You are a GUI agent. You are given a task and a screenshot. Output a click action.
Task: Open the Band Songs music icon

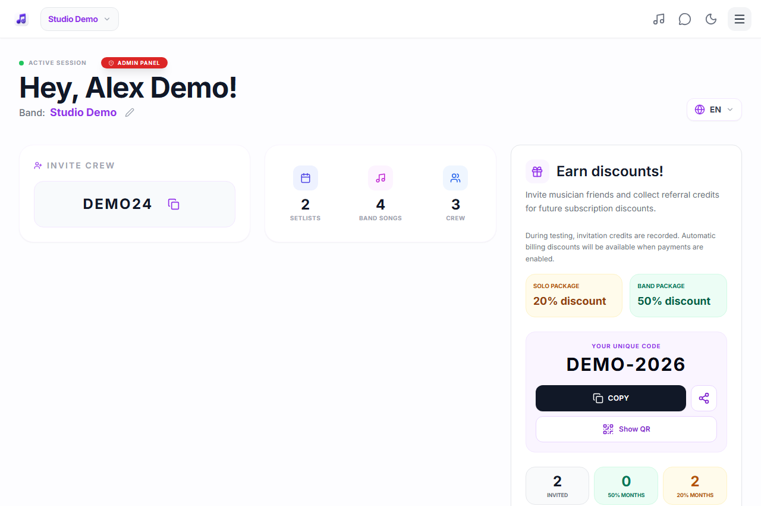pos(380,178)
